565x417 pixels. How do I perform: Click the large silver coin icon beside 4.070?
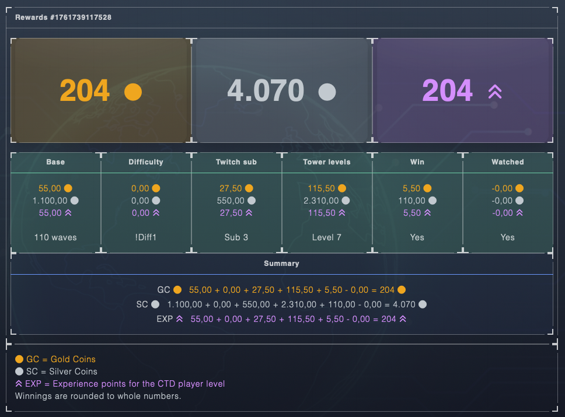327,92
